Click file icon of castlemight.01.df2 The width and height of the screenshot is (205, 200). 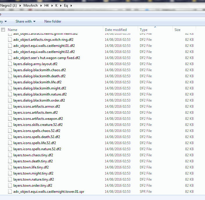pos(10,46)
